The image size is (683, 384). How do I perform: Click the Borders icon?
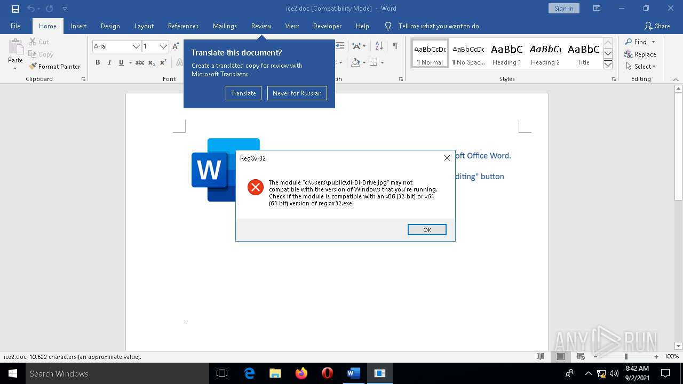(374, 62)
